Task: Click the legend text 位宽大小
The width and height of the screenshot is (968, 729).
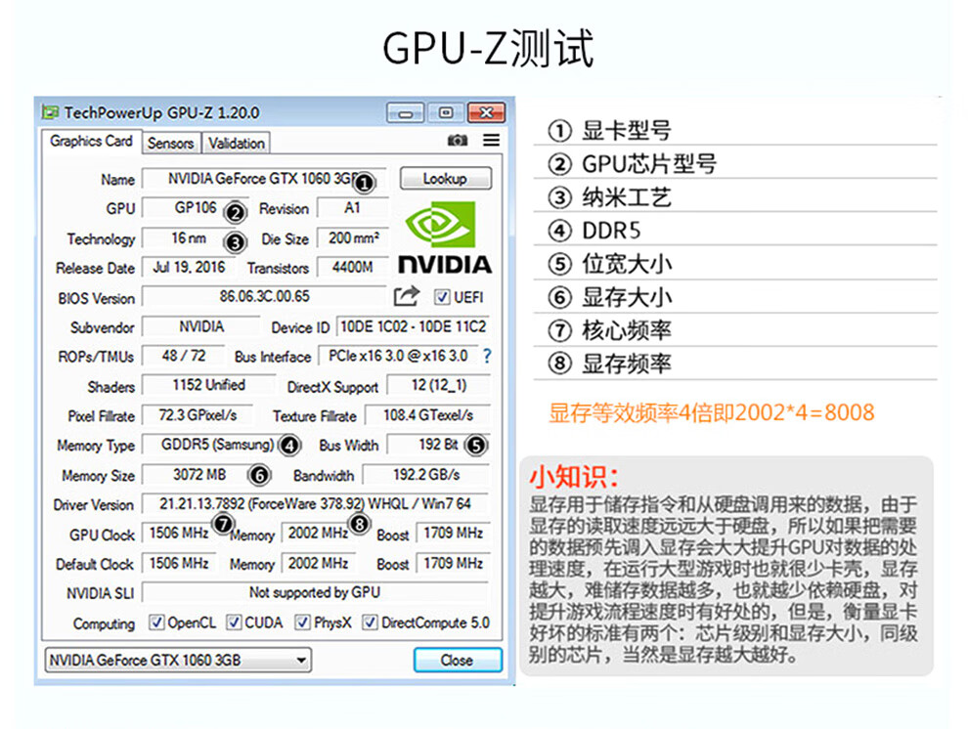Action: [627, 264]
